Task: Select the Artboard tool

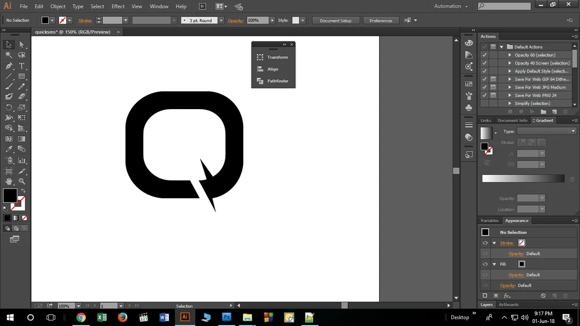Action: tap(9, 171)
